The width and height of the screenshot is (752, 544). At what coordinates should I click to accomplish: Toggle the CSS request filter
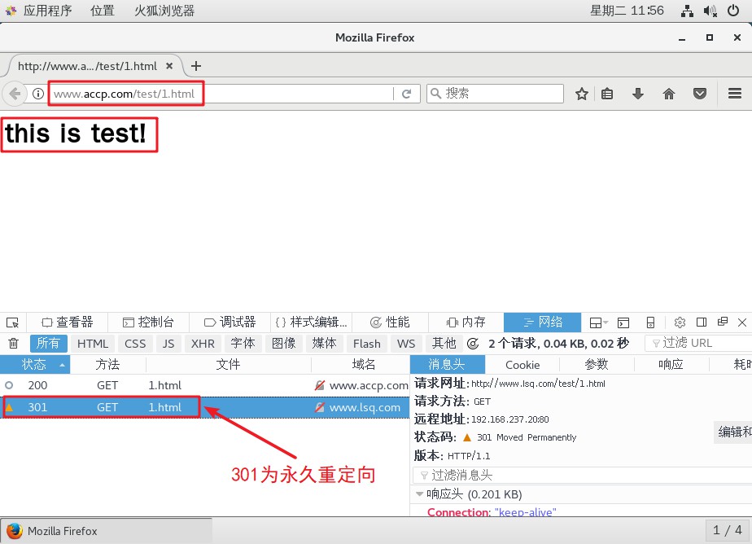click(x=135, y=344)
